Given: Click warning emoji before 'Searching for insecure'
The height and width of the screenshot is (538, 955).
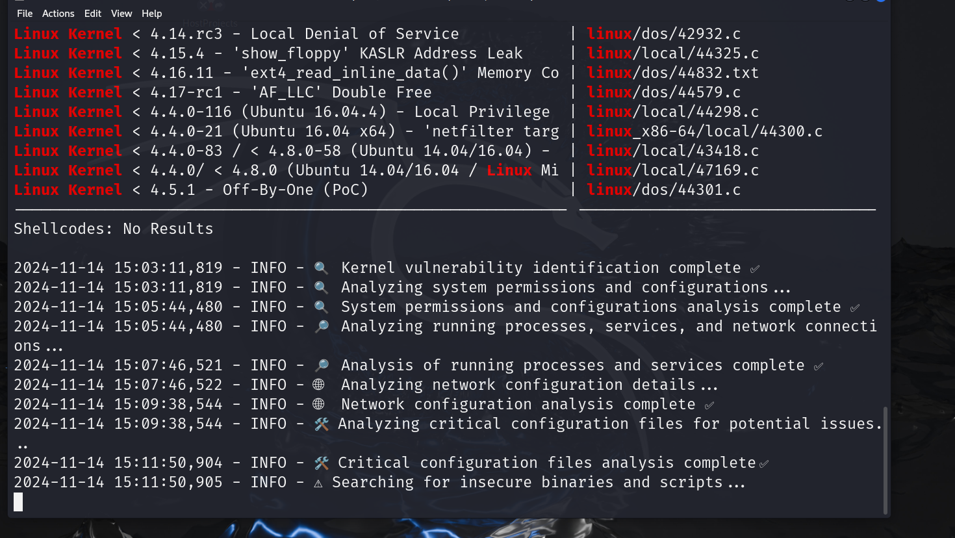Looking at the screenshot, I should coord(318,483).
